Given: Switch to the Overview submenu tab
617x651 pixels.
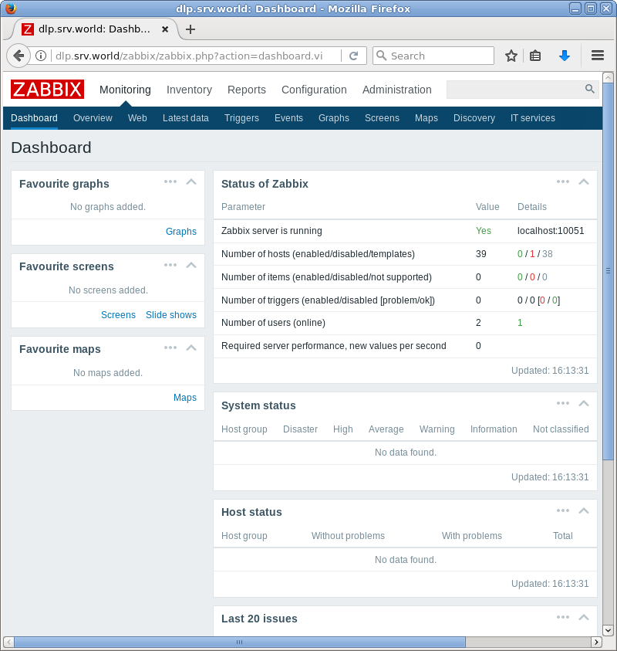Looking at the screenshot, I should tap(93, 118).
